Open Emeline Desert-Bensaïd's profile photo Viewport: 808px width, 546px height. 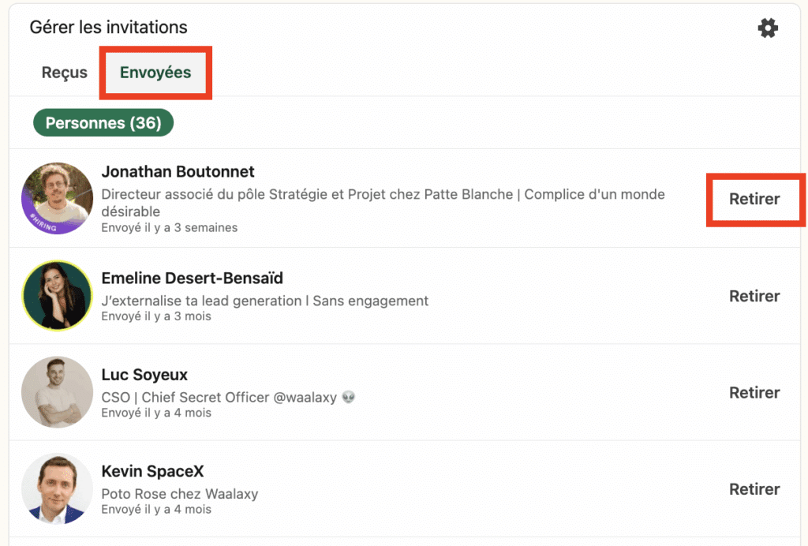point(57,296)
